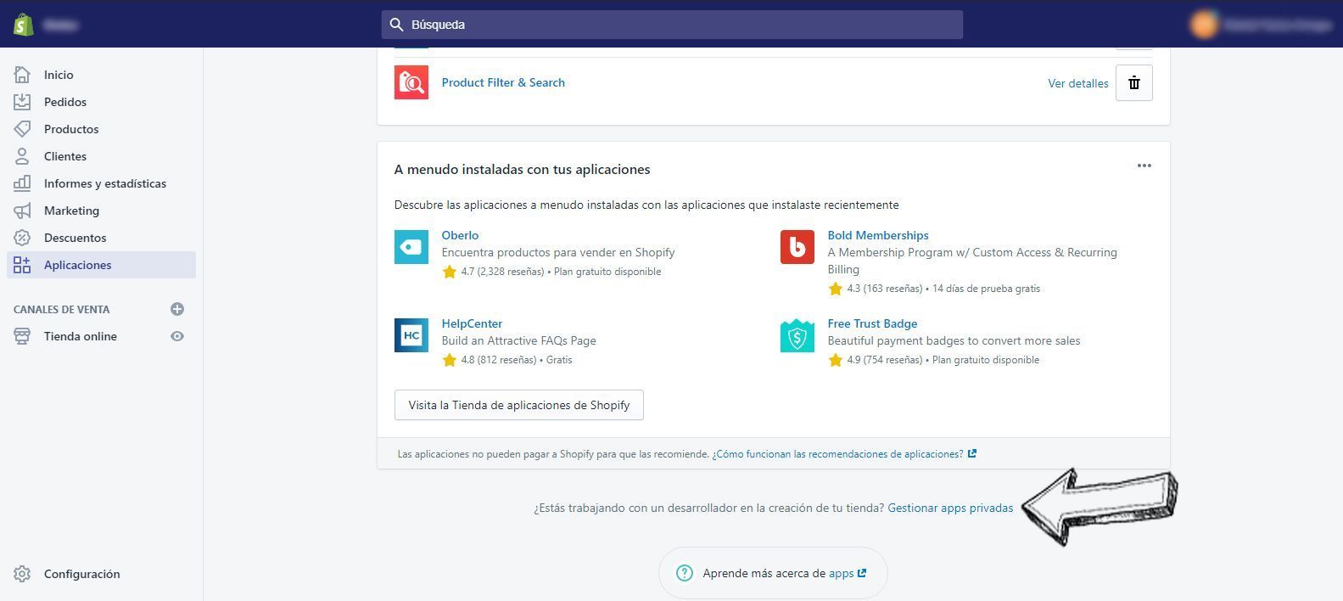Open the recommendations card options menu
Screen dimensions: 1343x601
[1144, 166]
